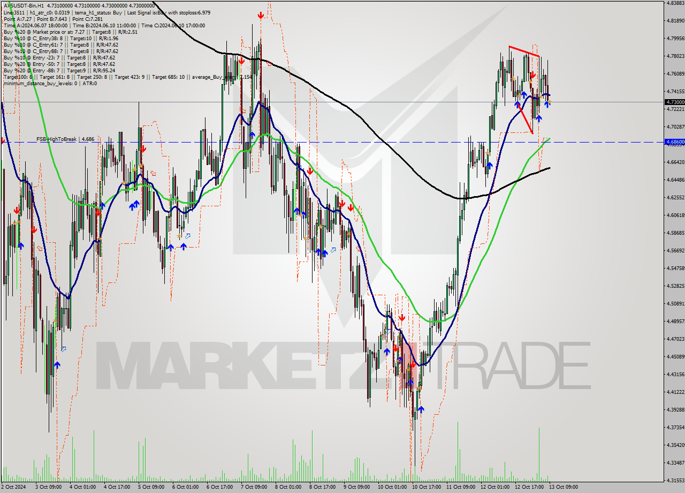
Task: Click price axis value 4.60618
Action: 675,215
